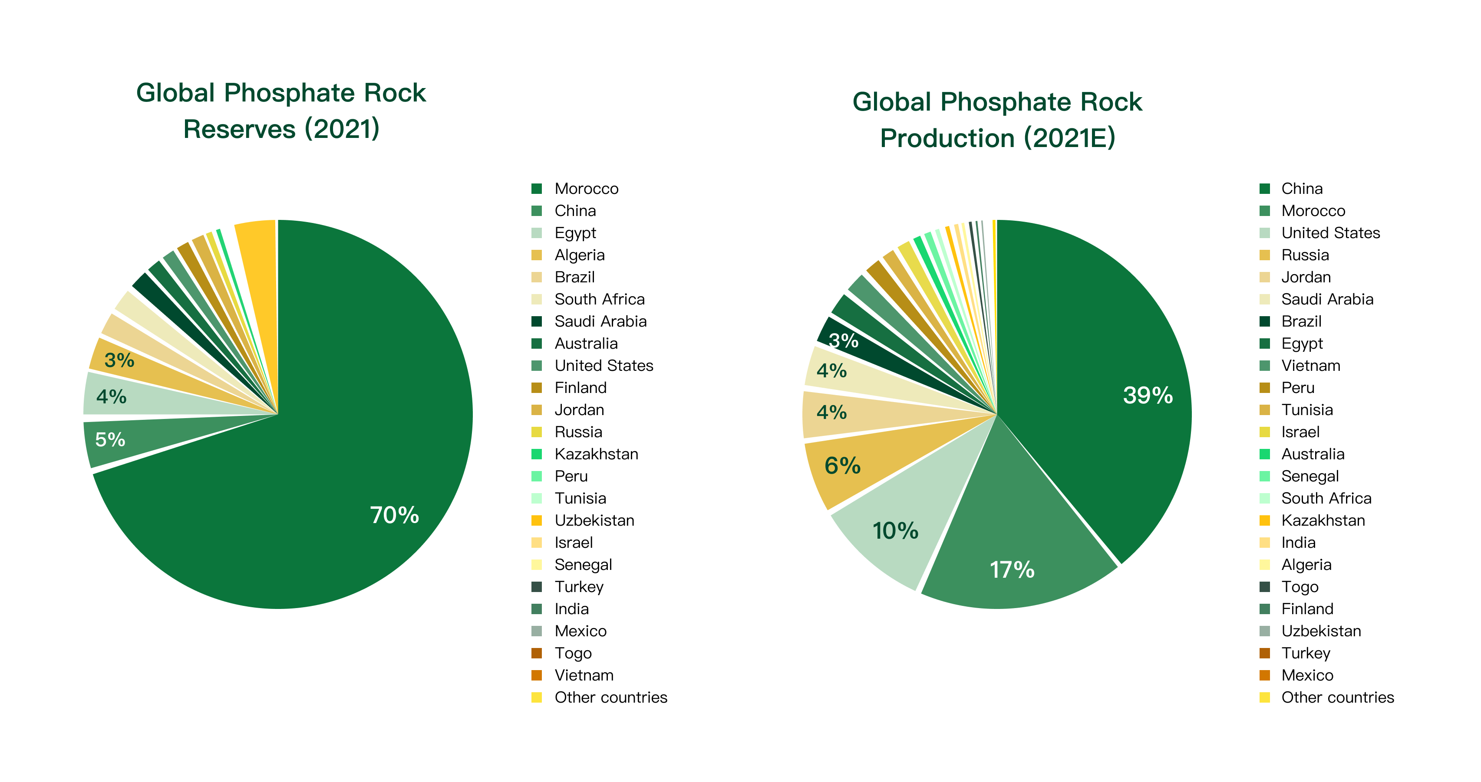The height and width of the screenshot is (782, 1481).
Task: Click Morocco legend swatch in Reserves chart
Action: tap(536, 189)
